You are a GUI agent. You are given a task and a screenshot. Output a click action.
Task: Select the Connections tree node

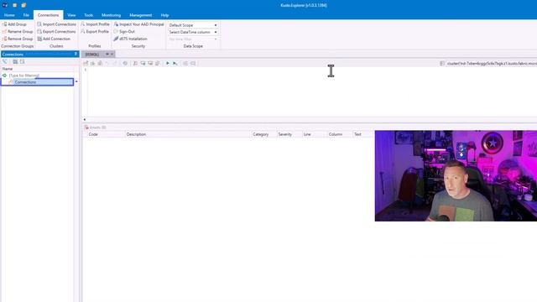click(x=37, y=82)
